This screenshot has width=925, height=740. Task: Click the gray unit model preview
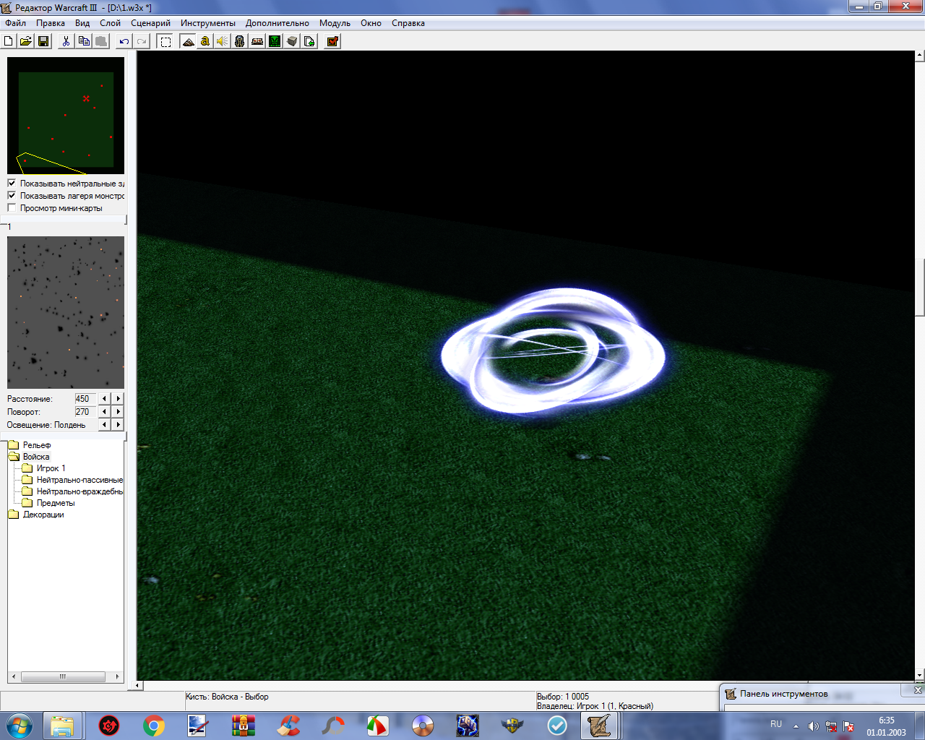66,312
